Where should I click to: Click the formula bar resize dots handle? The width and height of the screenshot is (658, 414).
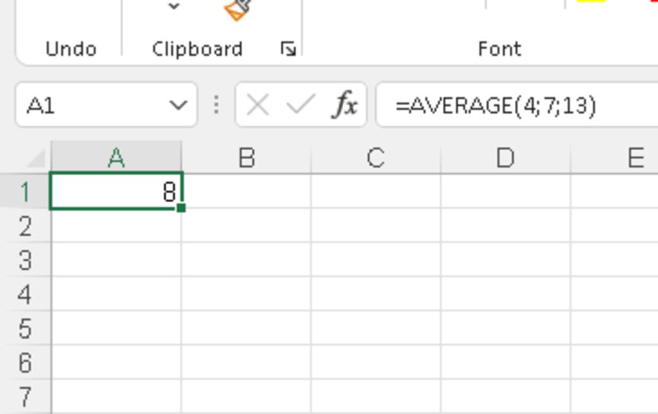217,105
